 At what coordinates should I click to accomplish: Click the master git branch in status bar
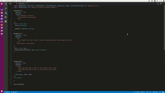[x=7, y=92]
